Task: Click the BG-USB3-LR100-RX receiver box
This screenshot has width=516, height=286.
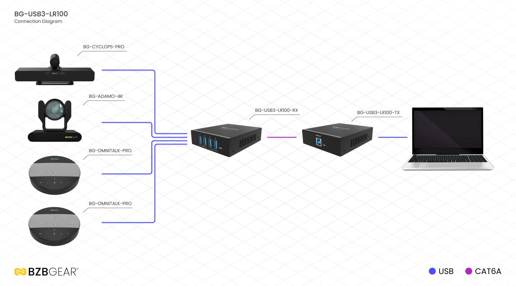Action: 226,140
